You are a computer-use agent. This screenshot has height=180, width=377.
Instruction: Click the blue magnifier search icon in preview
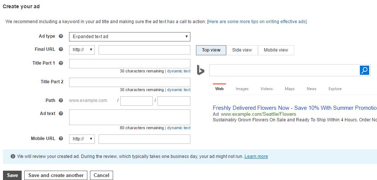coord(364,70)
